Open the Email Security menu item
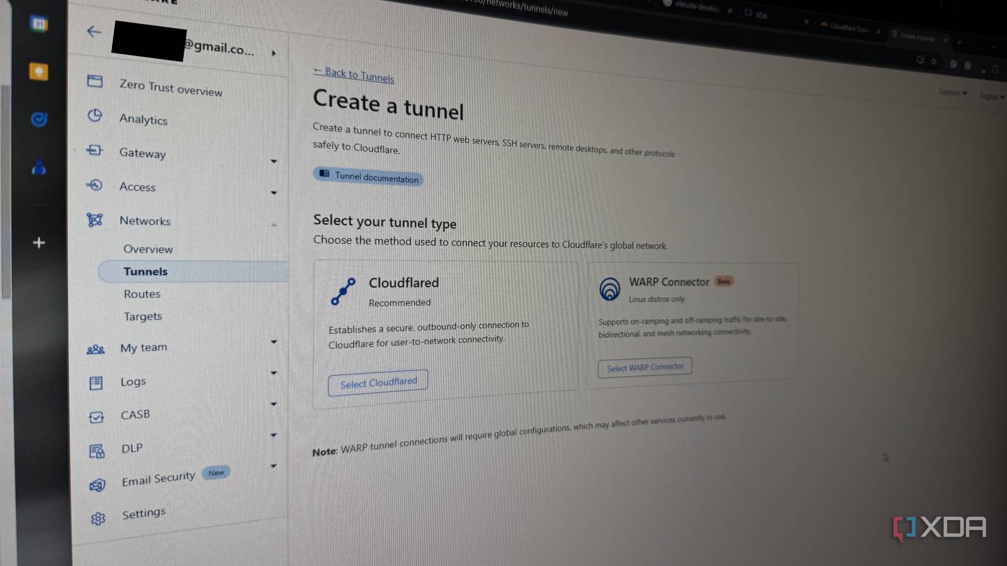Screen dimensions: 1007x566 [x=159, y=479]
